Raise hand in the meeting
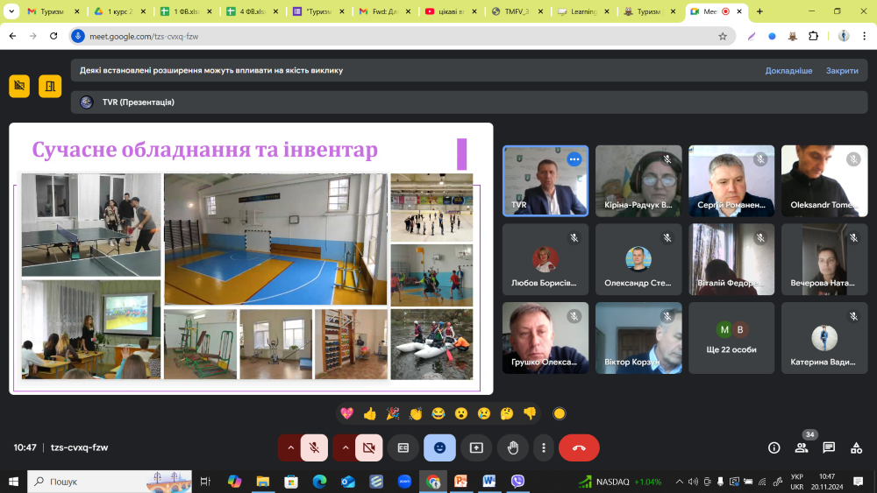The height and width of the screenshot is (493, 877). [513, 447]
